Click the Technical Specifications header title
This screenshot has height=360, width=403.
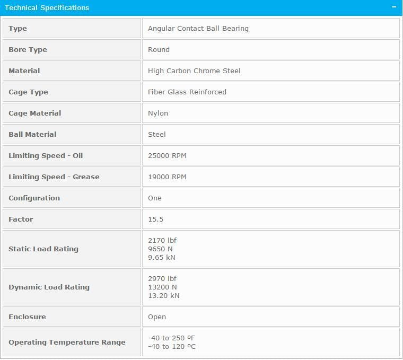(x=47, y=8)
